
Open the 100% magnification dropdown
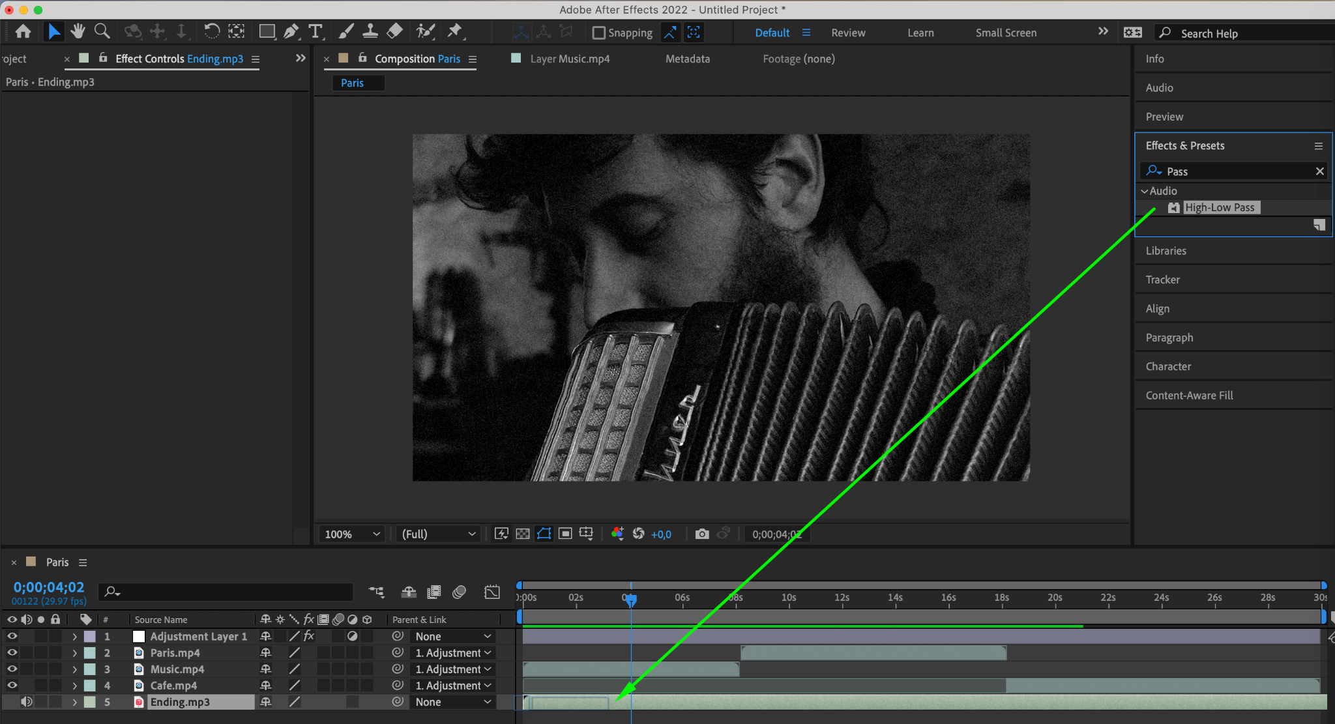[352, 534]
